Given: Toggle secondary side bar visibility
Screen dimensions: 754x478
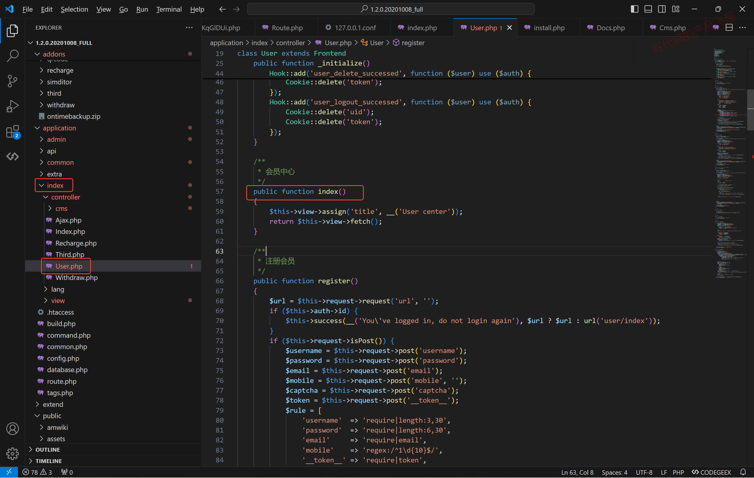Looking at the screenshot, I should coord(662,9).
